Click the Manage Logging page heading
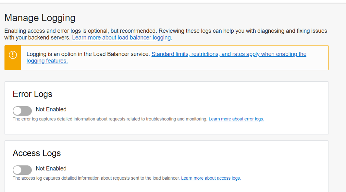The image size is (346, 192). [x=40, y=18]
